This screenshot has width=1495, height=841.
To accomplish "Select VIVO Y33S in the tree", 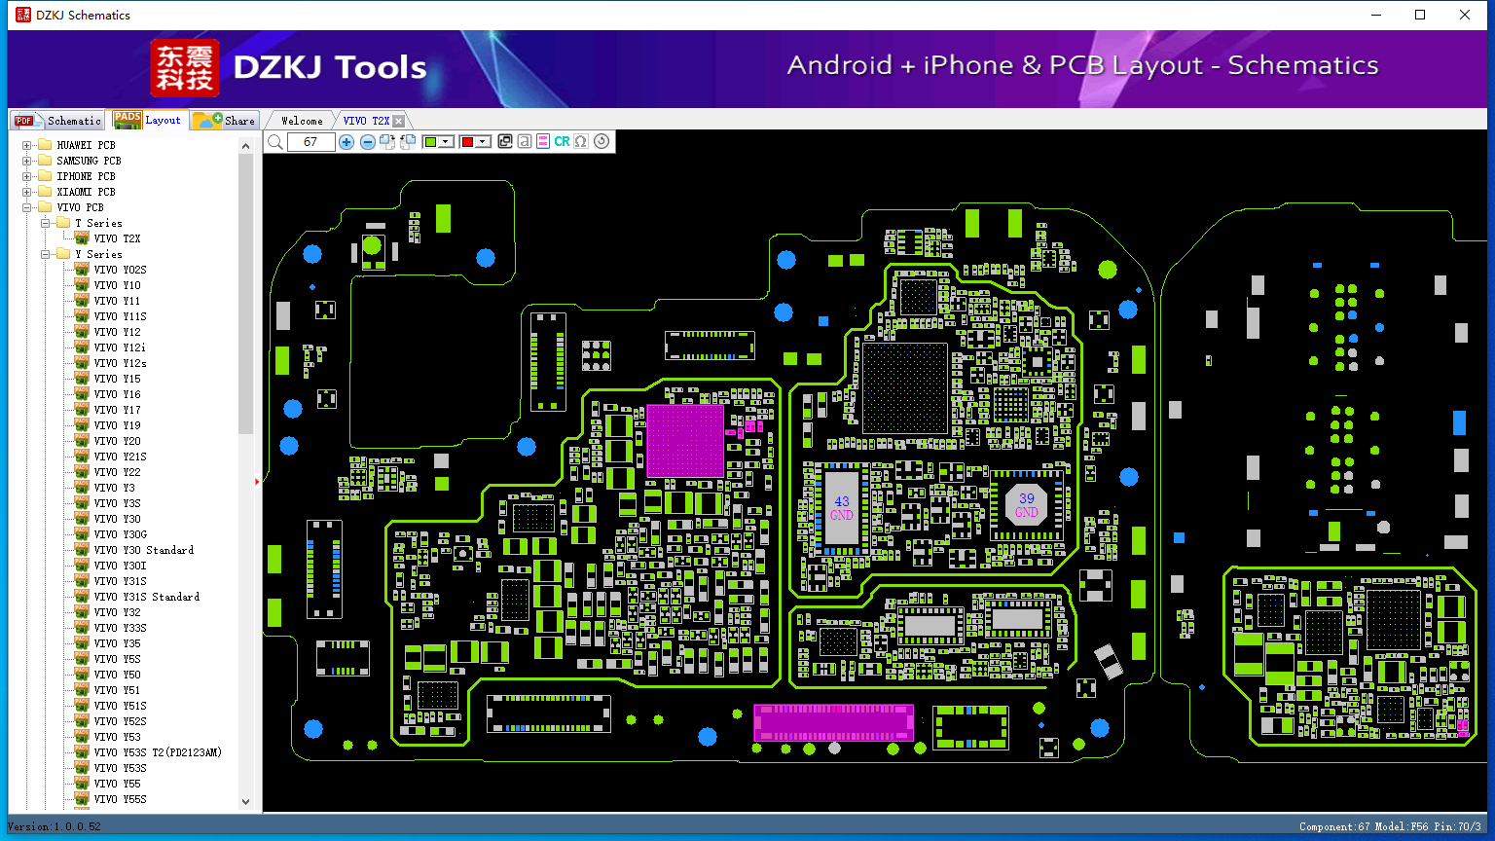I will pos(120,628).
